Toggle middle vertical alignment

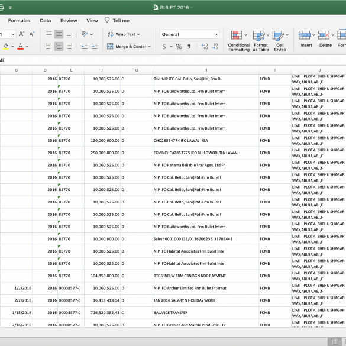pos(59,34)
